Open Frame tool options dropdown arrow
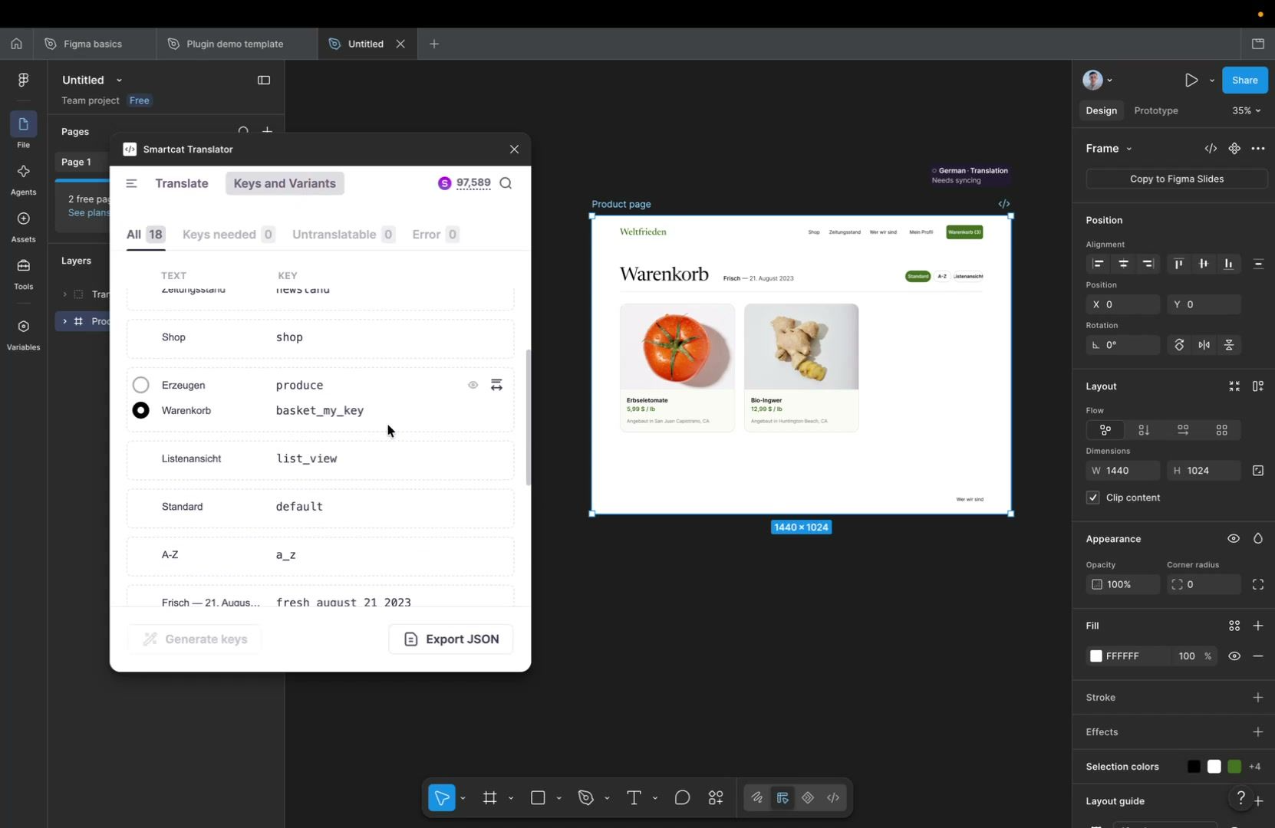The image size is (1275, 828). point(511,799)
